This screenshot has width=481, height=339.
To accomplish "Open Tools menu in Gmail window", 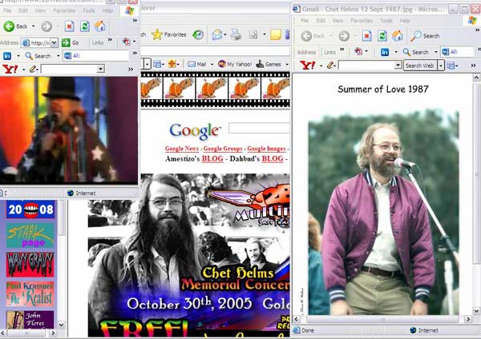I will click(x=386, y=21).
